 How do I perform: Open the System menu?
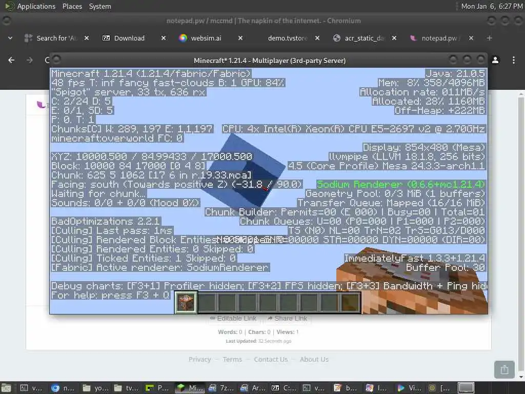100,6
